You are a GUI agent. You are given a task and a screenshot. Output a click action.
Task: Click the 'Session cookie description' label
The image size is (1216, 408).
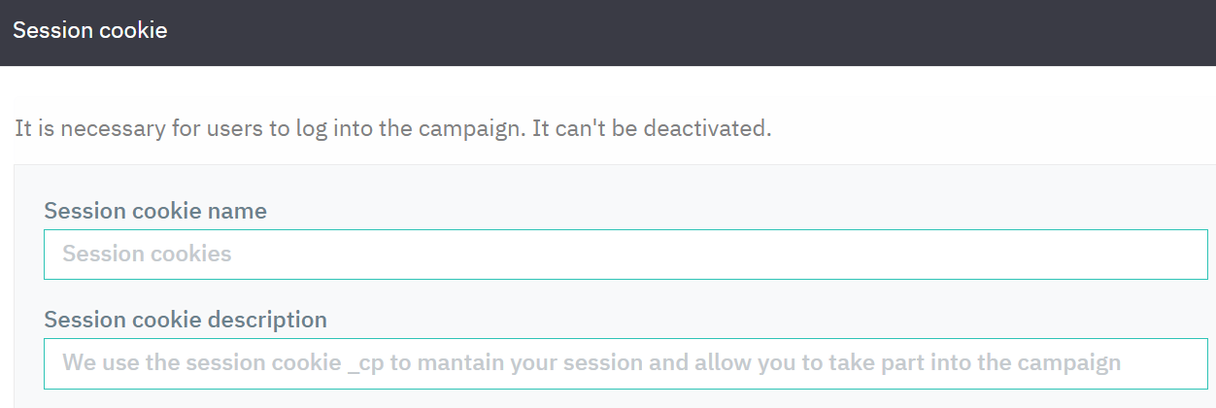[x=186, y=320]
